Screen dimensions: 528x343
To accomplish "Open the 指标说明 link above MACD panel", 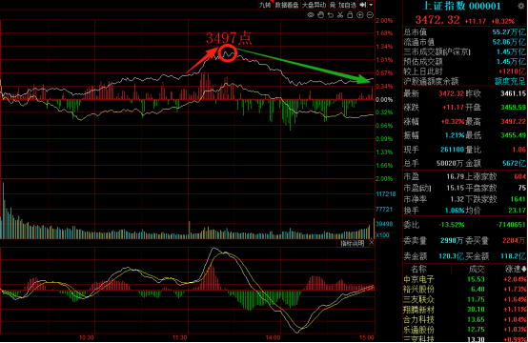I will pos(353,243).
